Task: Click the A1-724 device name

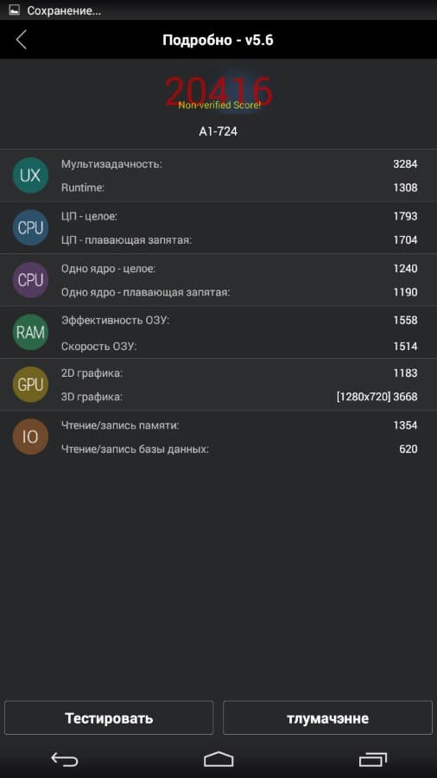Action: [x=218, y=132]
